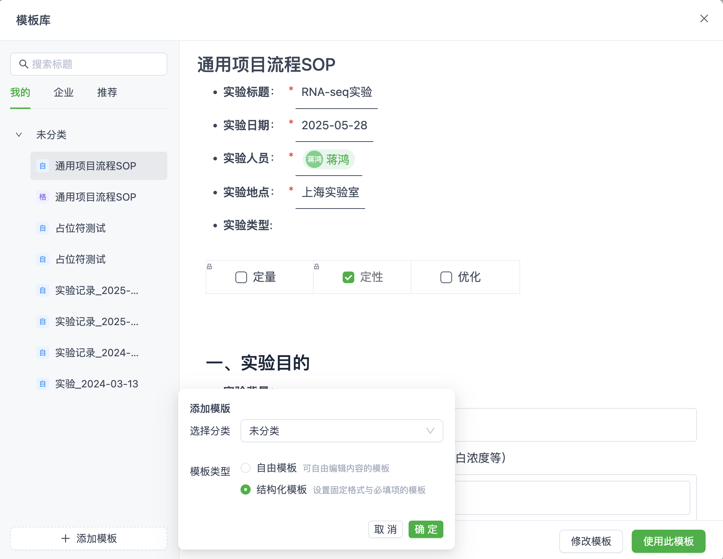Click the lock icon above 定量 checkbox
The height and width of the screenshot is (559, 723).
pyautogui.click(x=209, y=266)
